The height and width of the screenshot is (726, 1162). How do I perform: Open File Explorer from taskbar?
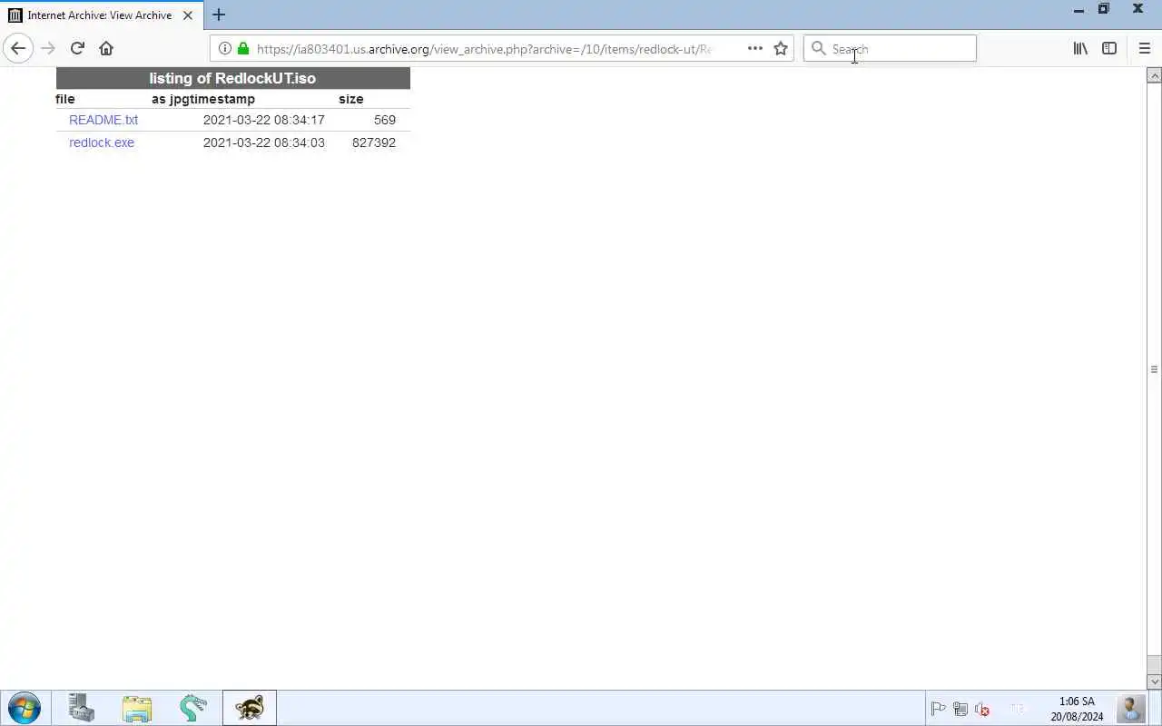pos(137,708)
